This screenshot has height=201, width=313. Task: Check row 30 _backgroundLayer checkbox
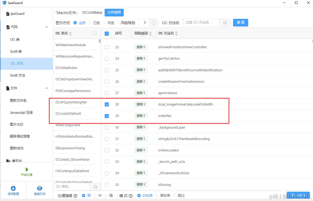(x=107, y=128)
